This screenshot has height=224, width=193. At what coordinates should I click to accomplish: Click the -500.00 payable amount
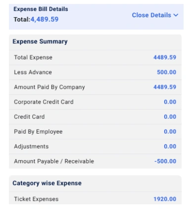point(165,161)
